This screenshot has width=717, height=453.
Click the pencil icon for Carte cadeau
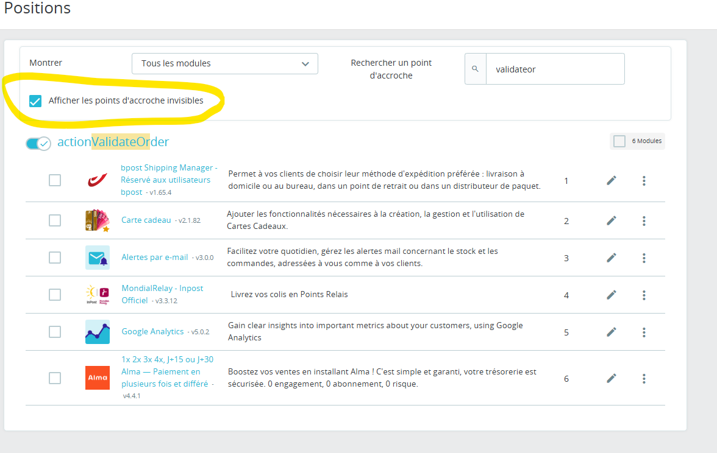[x=612, y=221]
